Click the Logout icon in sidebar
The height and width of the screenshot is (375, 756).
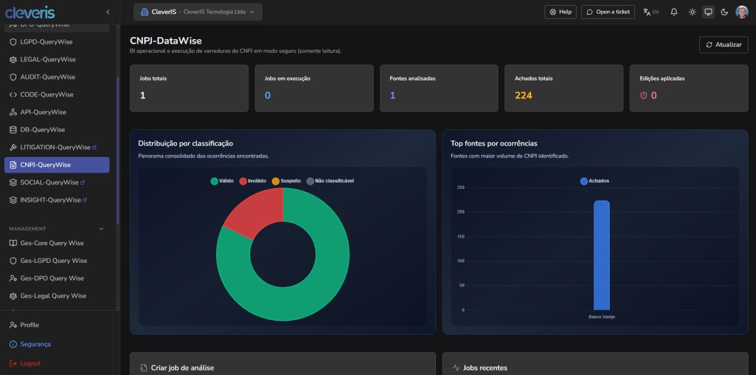click(13, 364)
